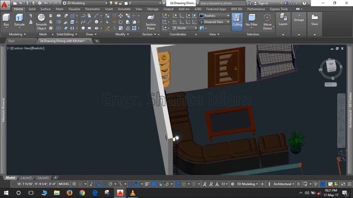
Task: Click the Undo arrow in quick access toolbar
Action: point(46,3)
